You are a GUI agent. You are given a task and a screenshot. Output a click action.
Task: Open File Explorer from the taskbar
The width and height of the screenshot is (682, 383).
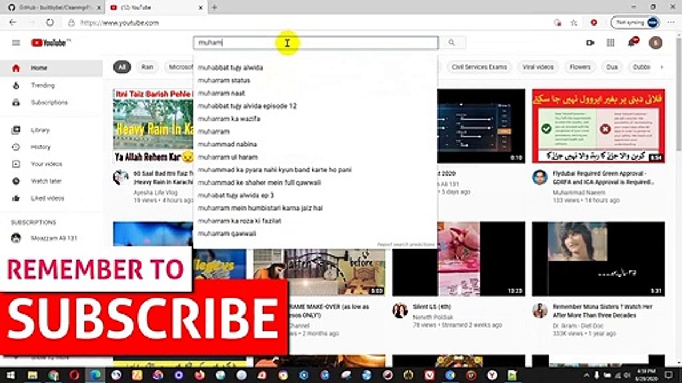point(33,375)
